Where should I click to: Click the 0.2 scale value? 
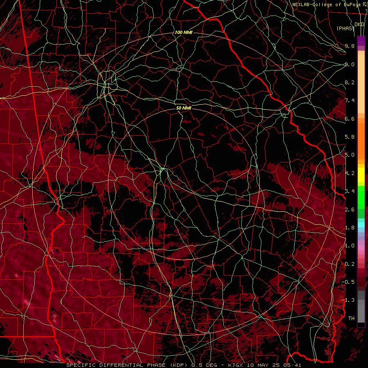click(x=350, y=264)
